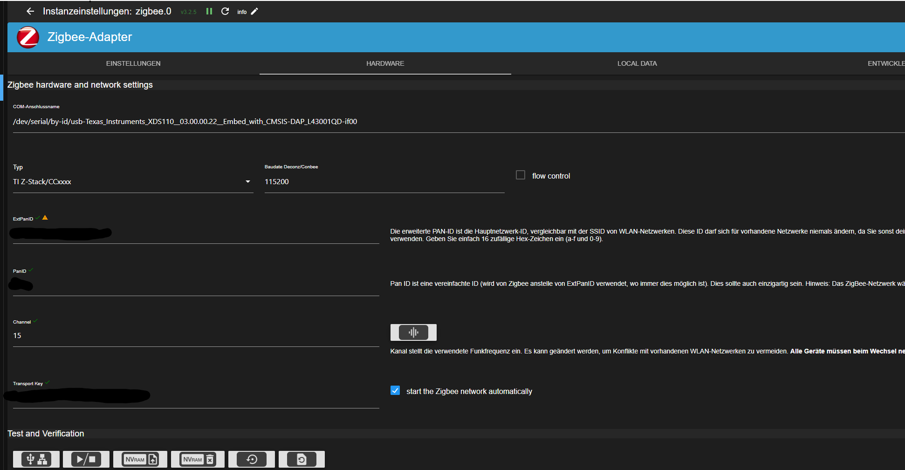The width and height of the screenshot is (905, 470).
Task: Click the Zigbee hardware and network settings heading
Action: click(x=80, y=85)
